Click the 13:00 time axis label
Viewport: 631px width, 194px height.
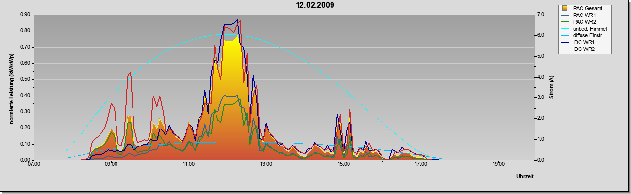coord(266,164)
